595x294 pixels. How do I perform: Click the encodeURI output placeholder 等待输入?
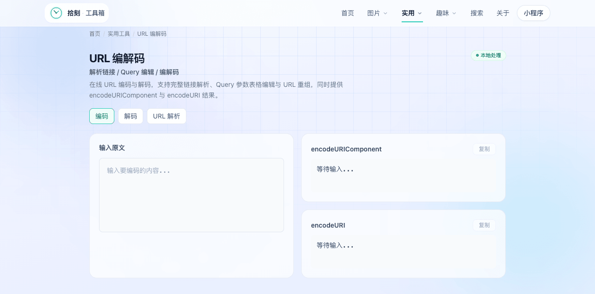click(x=335, y=246)
